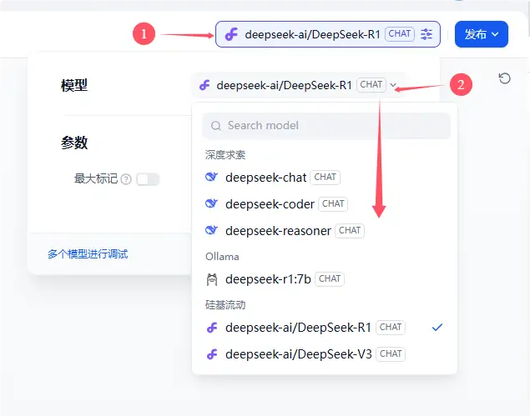Click the CHAT tag in top model selector

click(x=400, y=34)
